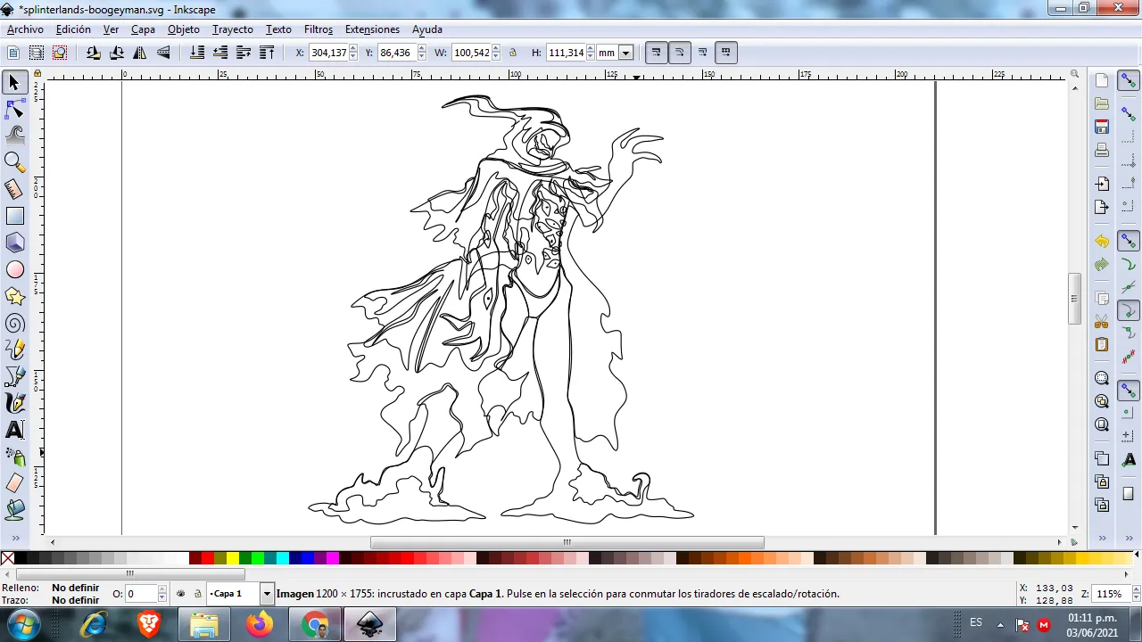
Task: Click Lower to bottom icon
Action: tap(197, 53)
